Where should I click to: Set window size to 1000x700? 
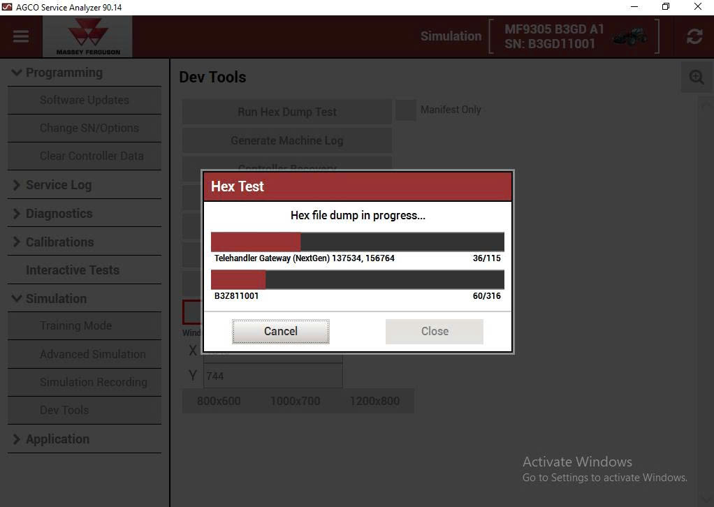pyautogui.click(x=295, y=401)
